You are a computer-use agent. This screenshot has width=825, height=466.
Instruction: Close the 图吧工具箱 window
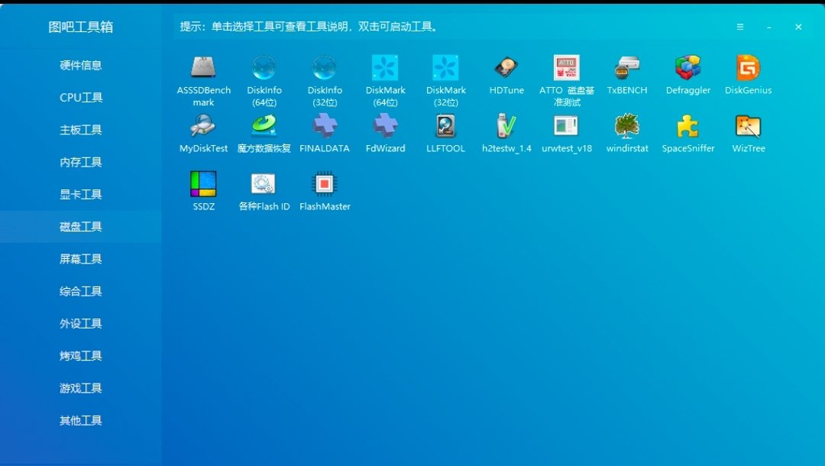coord(798,27)
